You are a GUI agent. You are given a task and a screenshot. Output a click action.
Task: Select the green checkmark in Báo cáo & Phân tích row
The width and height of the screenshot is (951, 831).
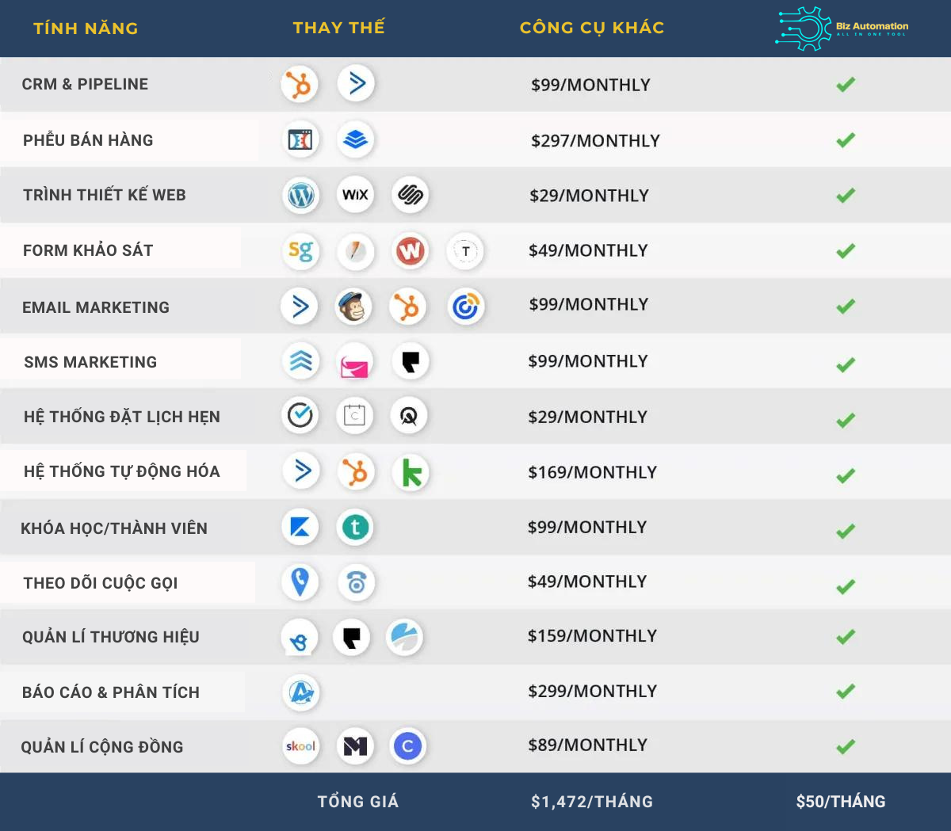tap(846, 692)
